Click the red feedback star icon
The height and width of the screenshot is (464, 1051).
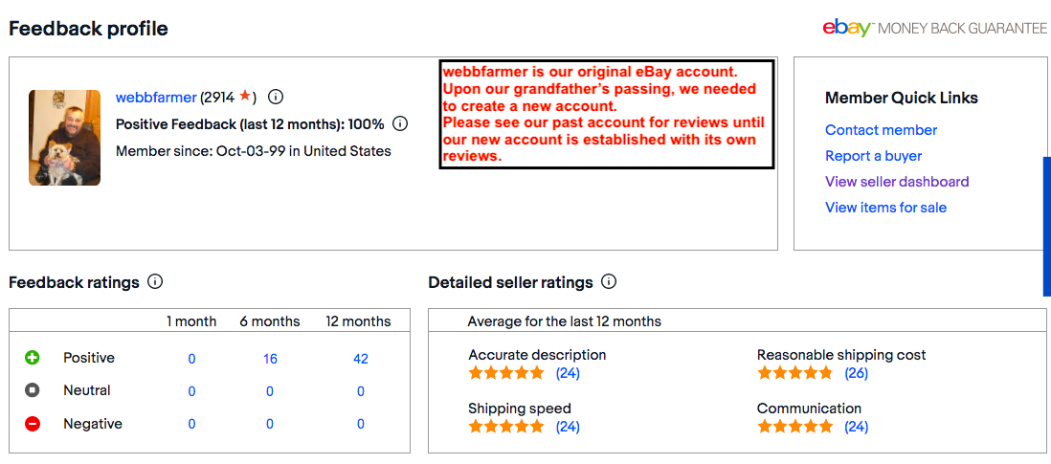point(245,96)
